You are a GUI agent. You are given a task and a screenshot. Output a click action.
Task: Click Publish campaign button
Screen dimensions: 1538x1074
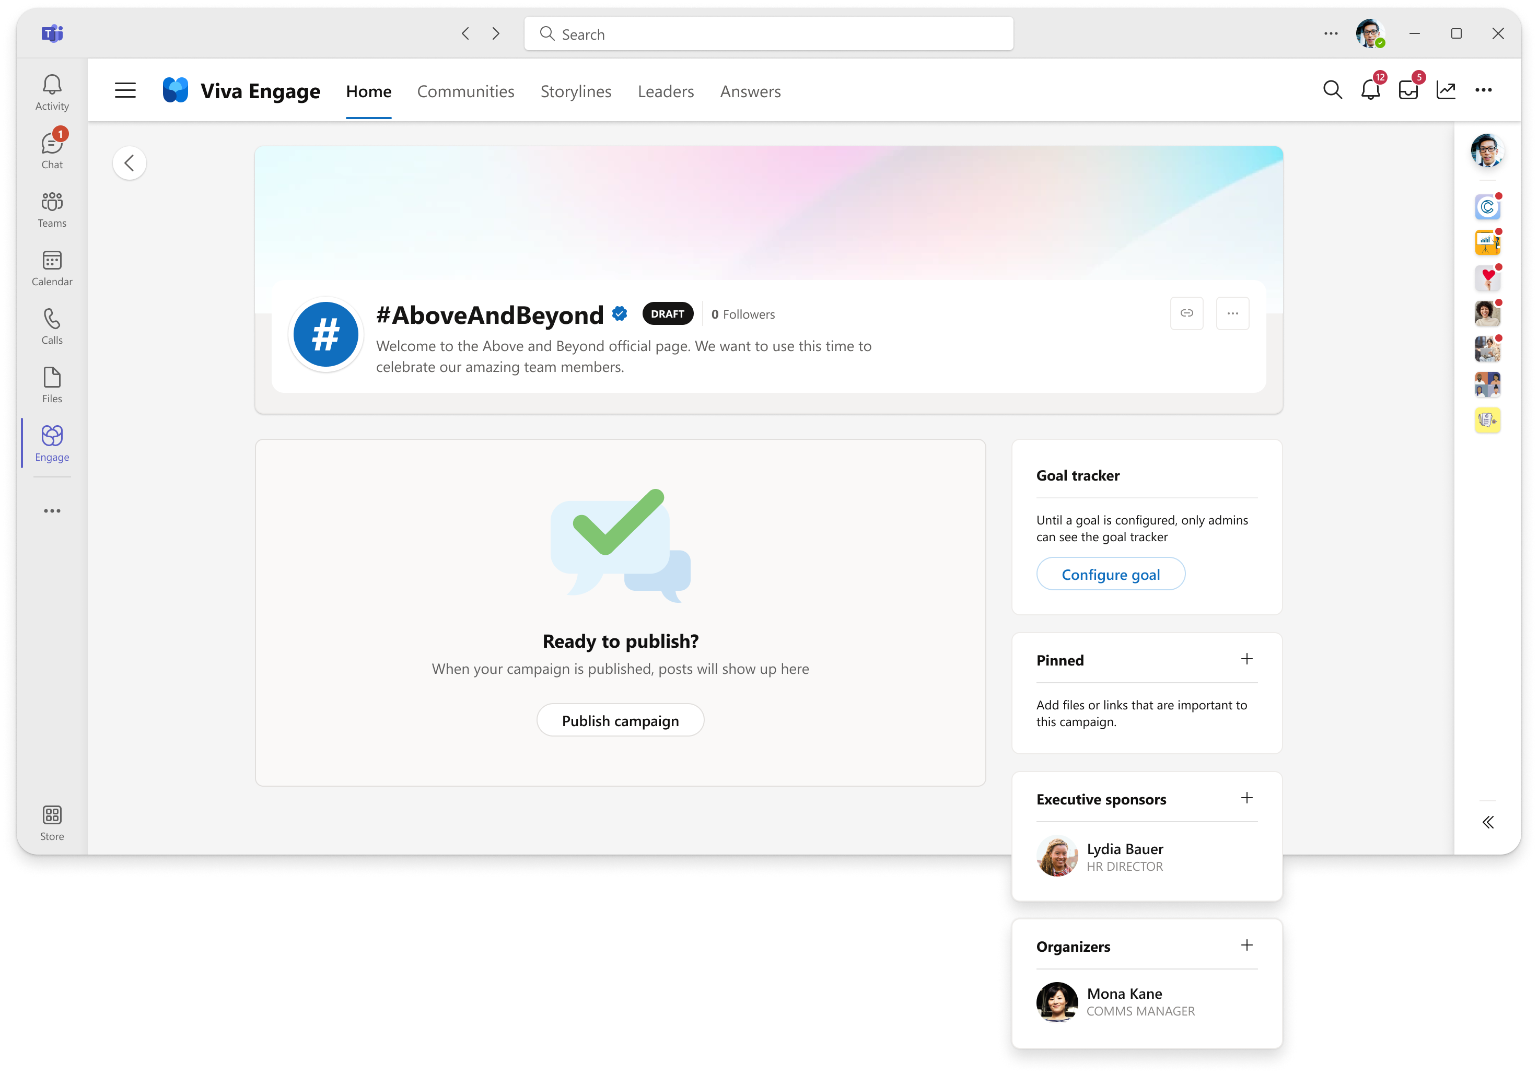point(621,720)
